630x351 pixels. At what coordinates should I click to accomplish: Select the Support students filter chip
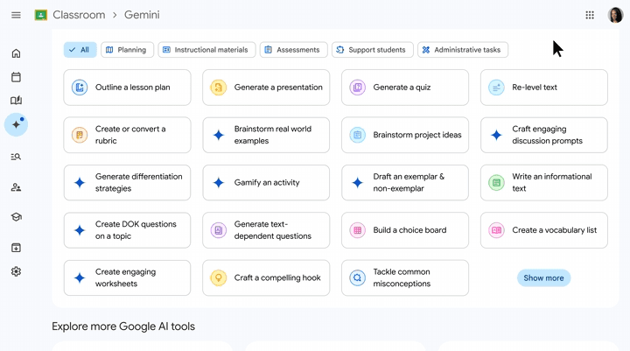[x=373, y=50]
